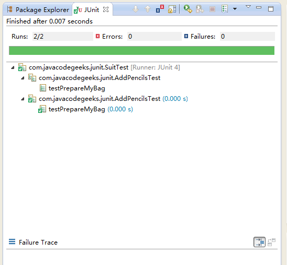Toggle scroll lock in JUnit view
287x265 pixels.
point(172,9)
